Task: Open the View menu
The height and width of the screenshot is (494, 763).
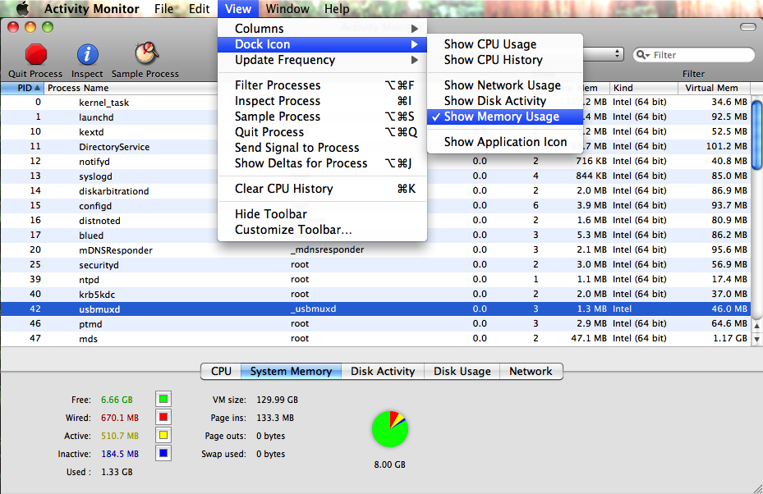Action: pyautogui.click(x=238, y=9)
